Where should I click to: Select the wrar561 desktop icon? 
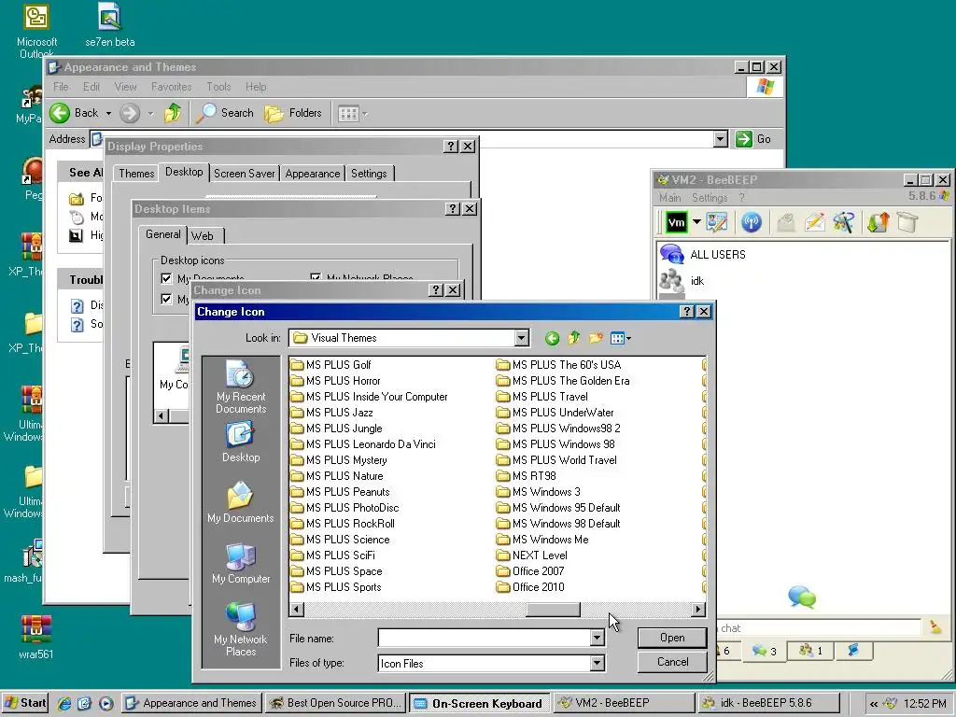36,637
